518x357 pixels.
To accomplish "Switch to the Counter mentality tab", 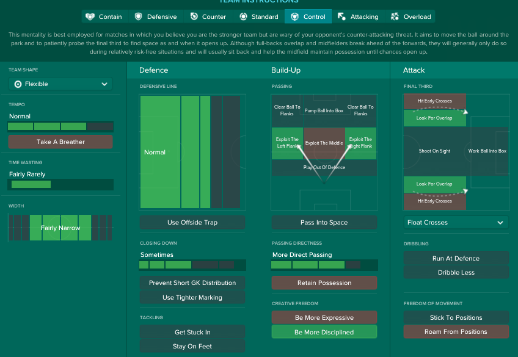I will click(208, 16).
